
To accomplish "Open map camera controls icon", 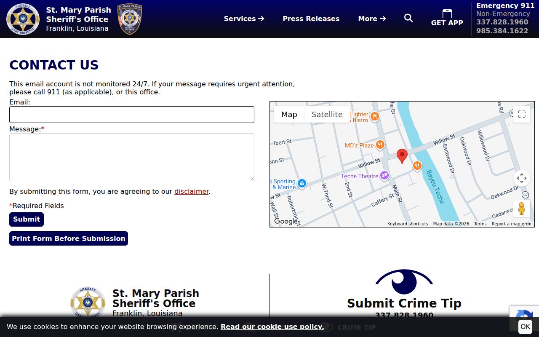I will pyautogui.click(x=521, y=178).
